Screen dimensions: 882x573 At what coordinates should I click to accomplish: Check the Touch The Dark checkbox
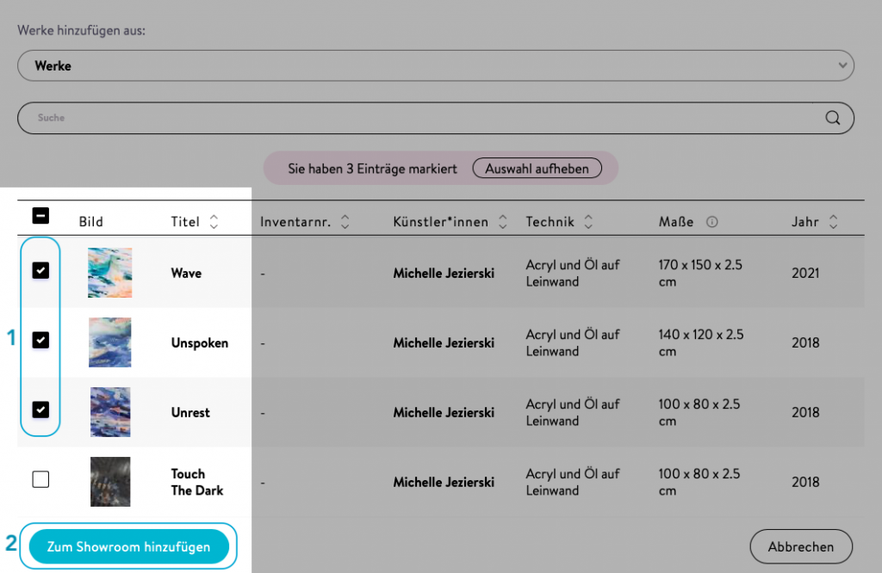pos(40,480)
